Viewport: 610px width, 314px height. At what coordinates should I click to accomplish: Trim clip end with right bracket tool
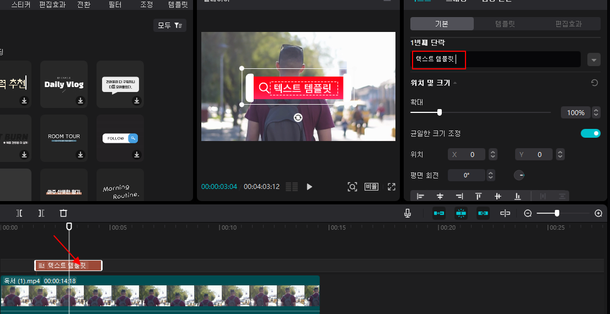(x=41, y=213)
